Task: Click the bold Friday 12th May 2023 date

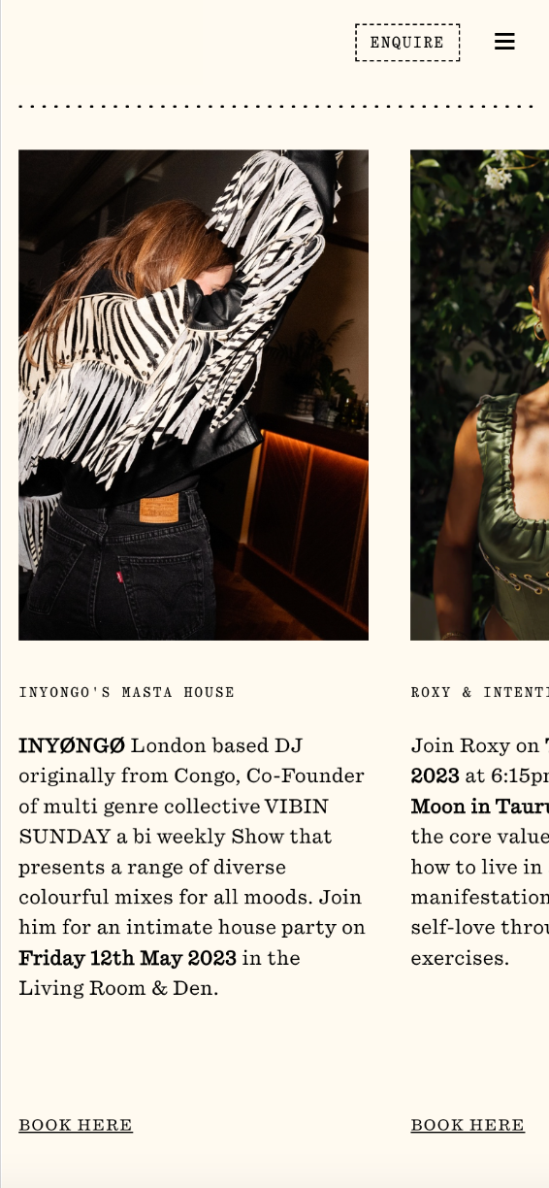Action: pyautogui.click(x=127, y=958)
